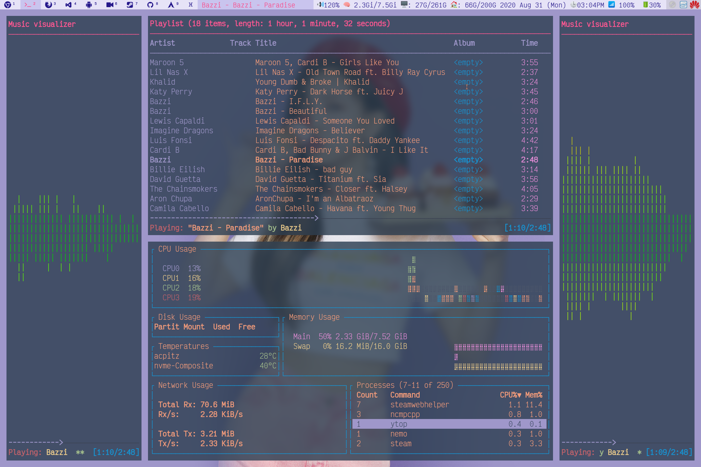The image size is (701, 467).
Task: Click the Huawei tray icon
Action: tap(694, 5)
